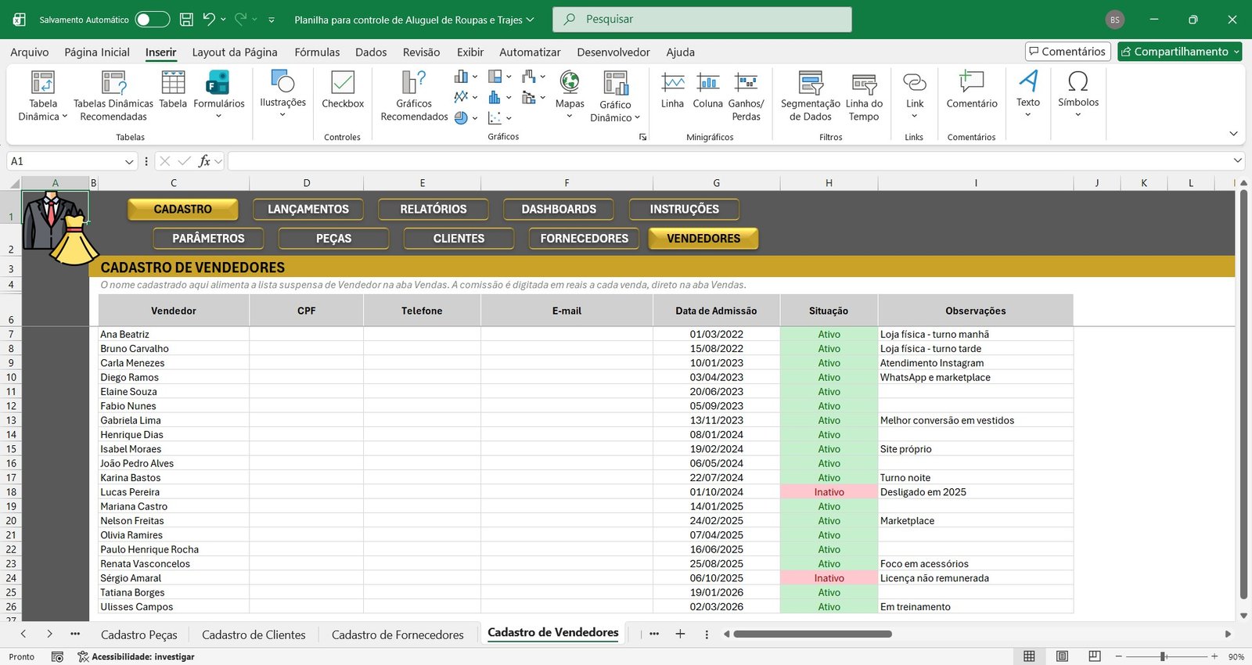Click the zoom slider handle
Screen dimensions: 1252x665
point(1164,656)
